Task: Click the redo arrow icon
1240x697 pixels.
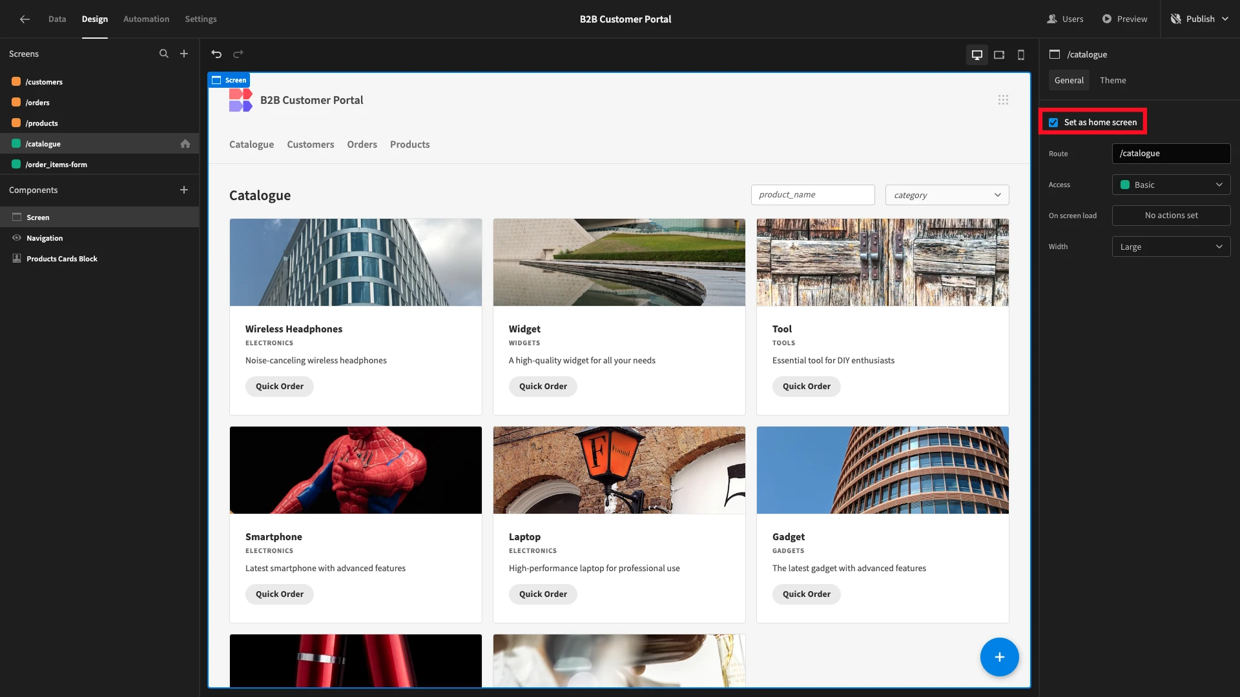Action: point(238,54)
